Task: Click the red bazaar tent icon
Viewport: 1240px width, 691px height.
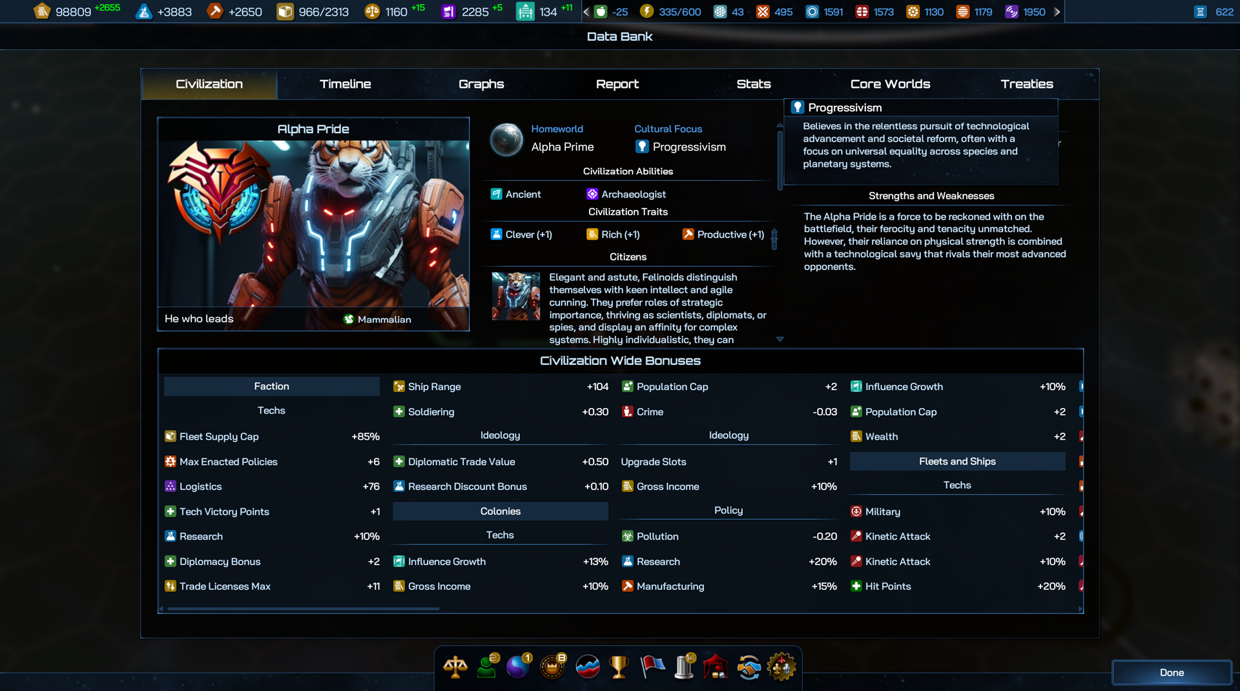Action: (716, 666)
